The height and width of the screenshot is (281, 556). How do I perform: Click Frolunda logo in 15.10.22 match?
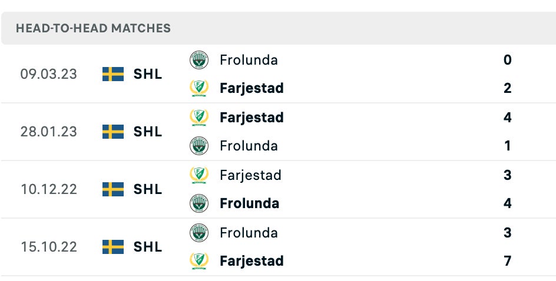pos(199,233)
